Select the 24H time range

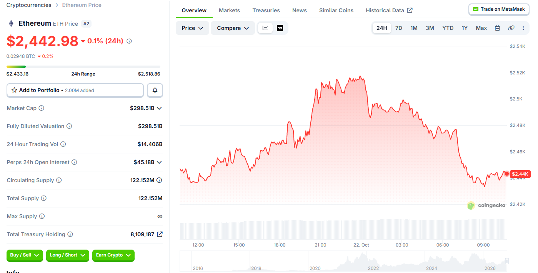(382, 28)
